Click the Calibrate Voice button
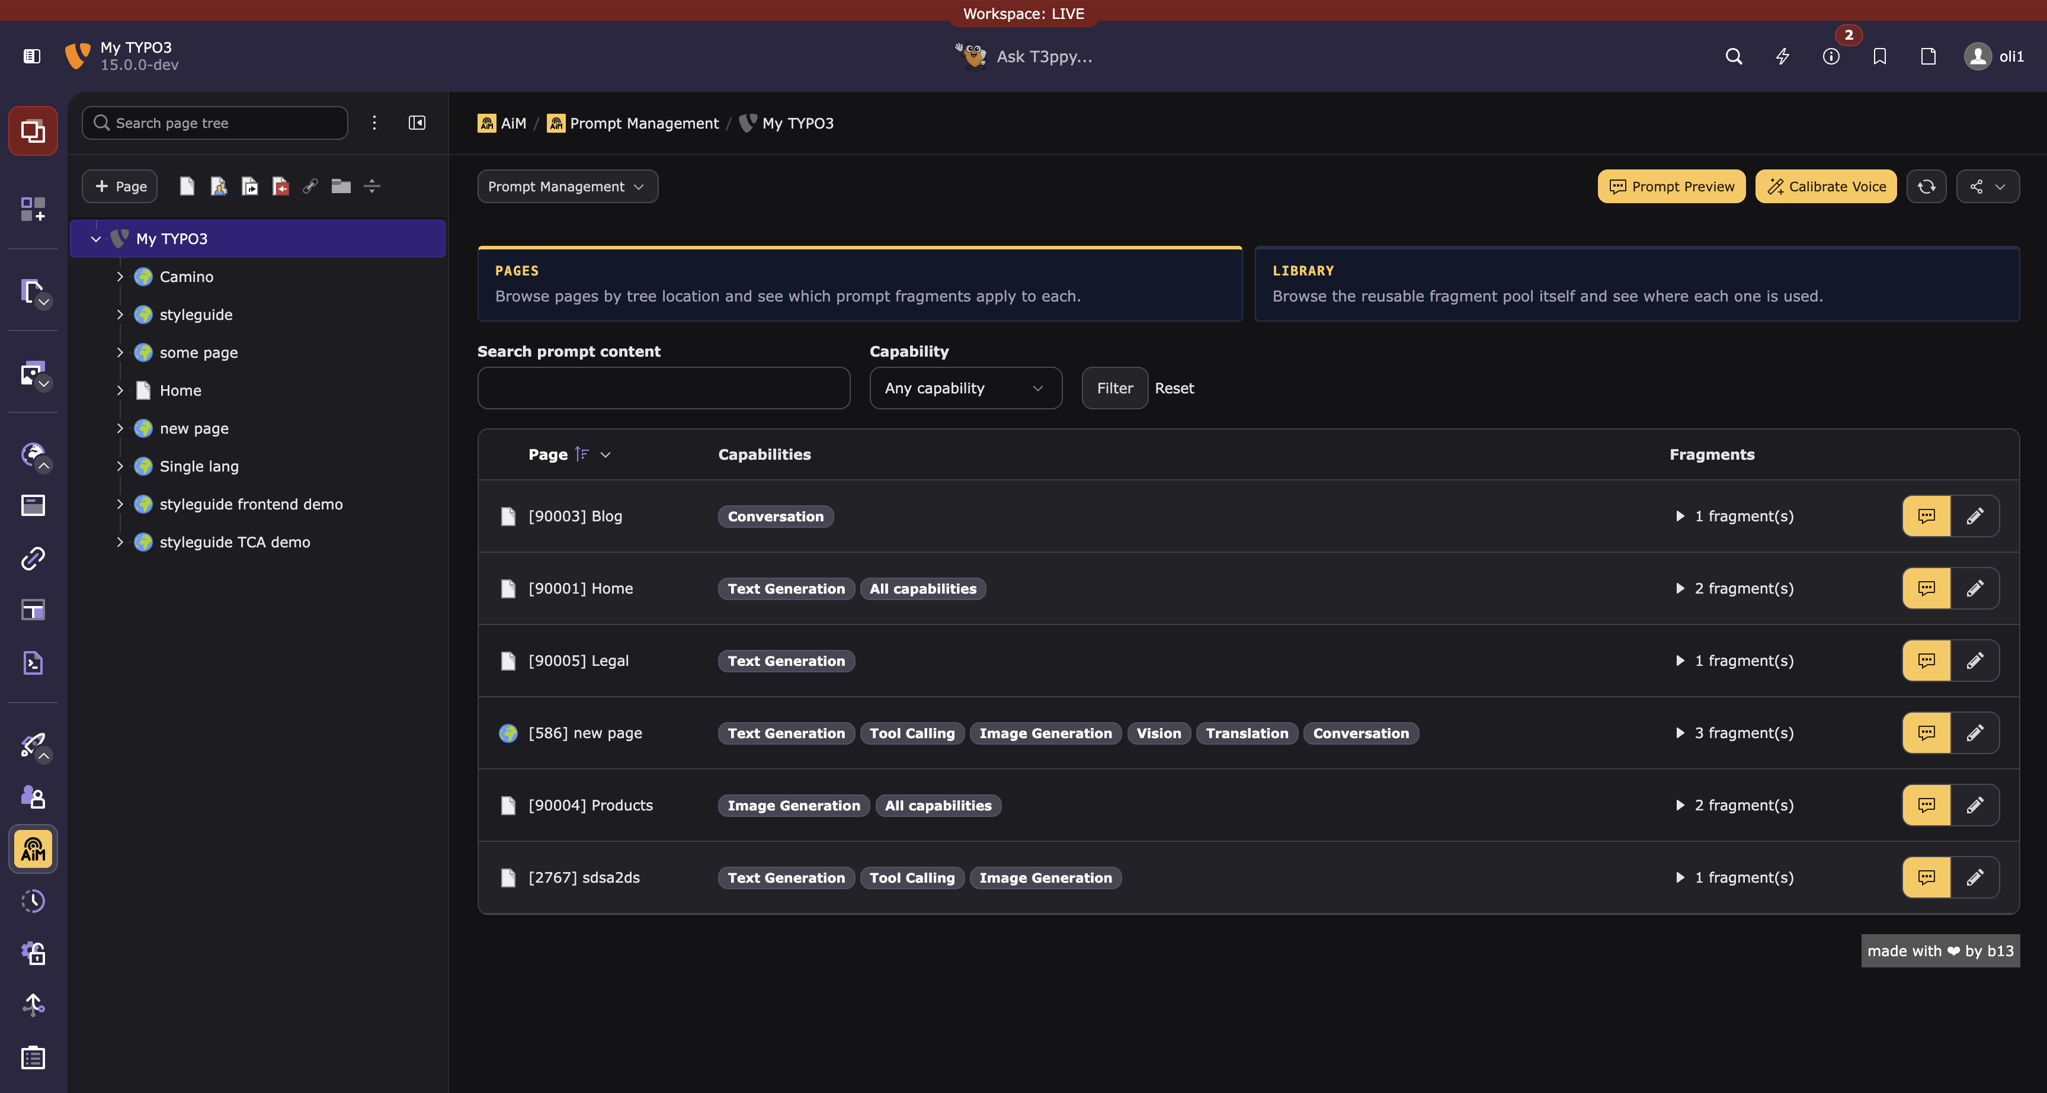 (1825, 187)
